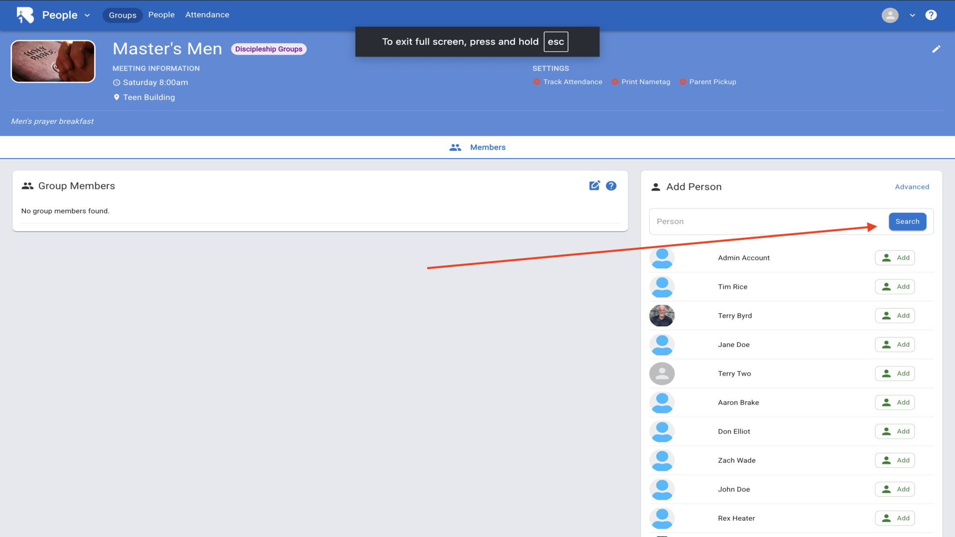Image resolution: width=955 pixels, height=537 pixels.
Task: Open the Groups tab in navigation
Action: [122, 15]
